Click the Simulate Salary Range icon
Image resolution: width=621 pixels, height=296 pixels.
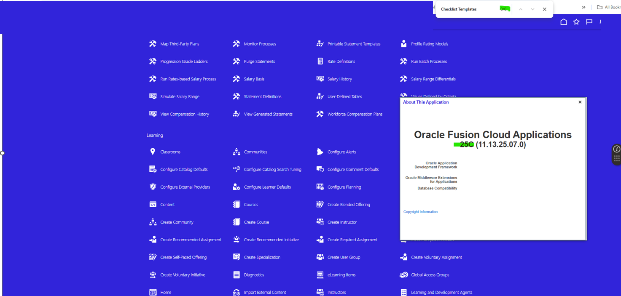click(153, 96)
